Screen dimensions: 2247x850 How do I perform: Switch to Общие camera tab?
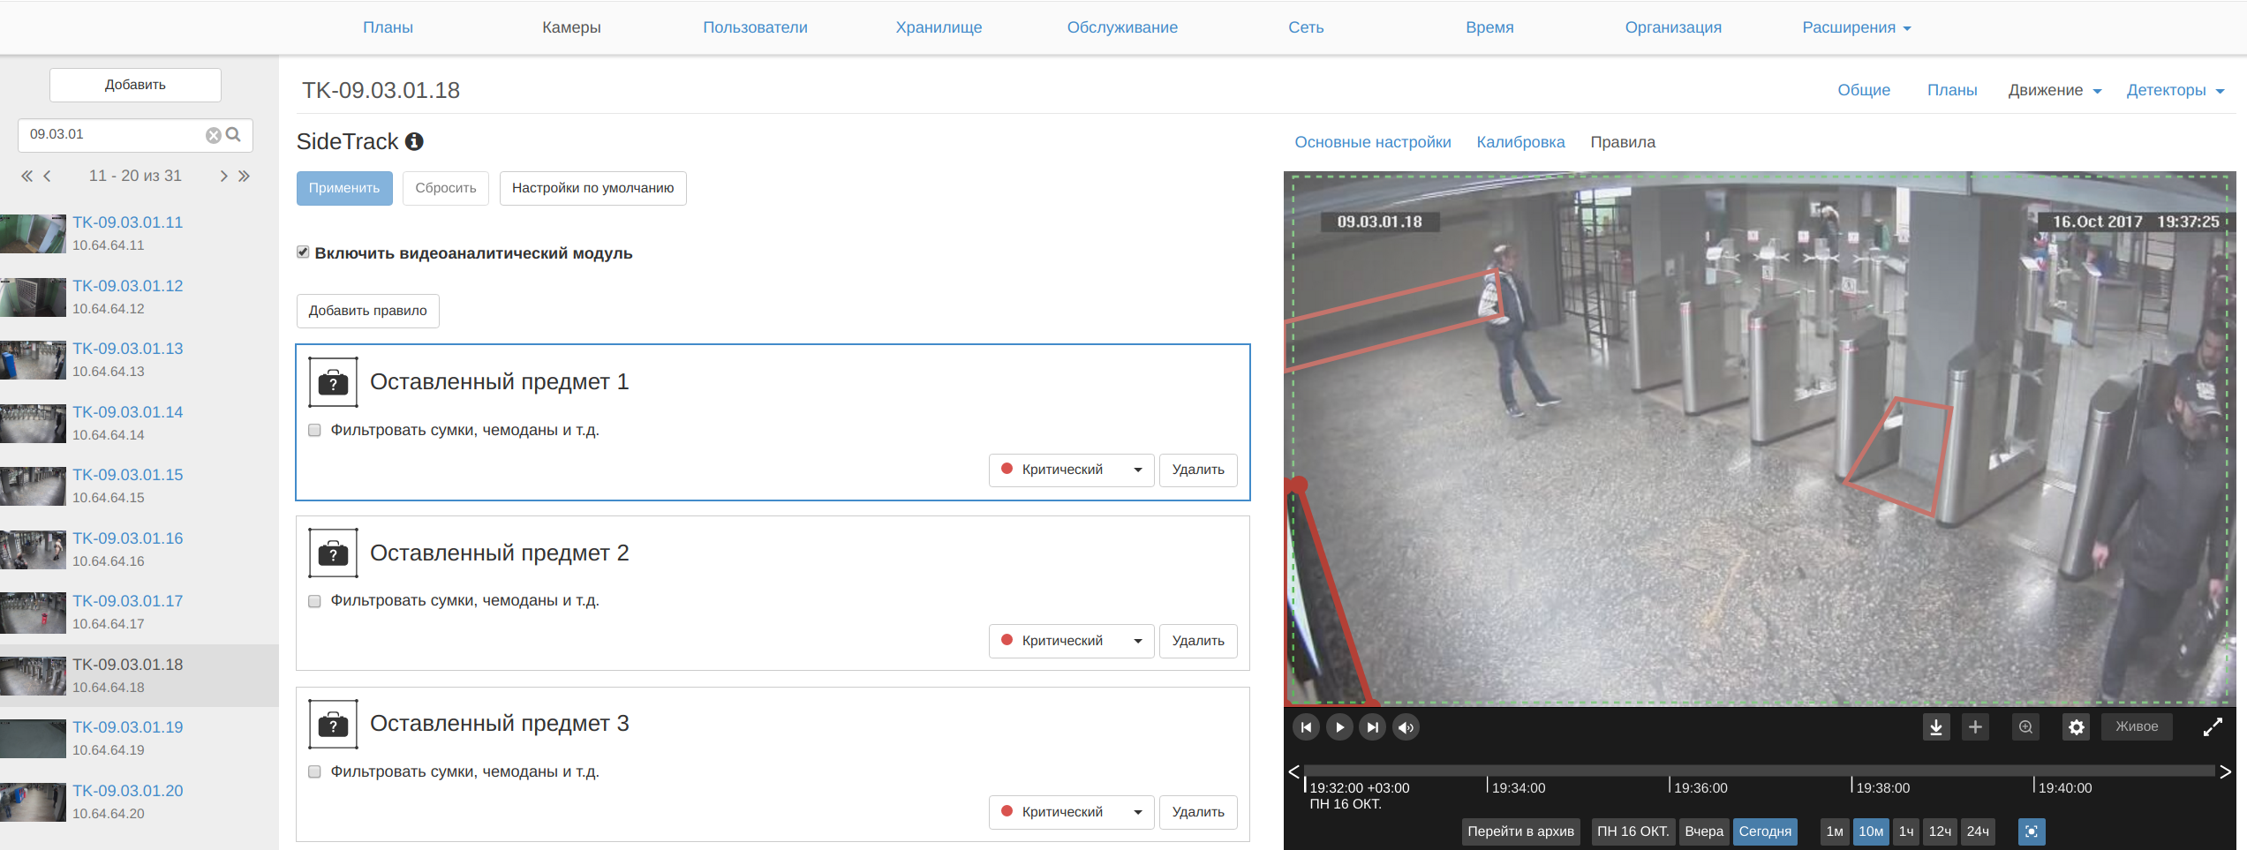[x=1864, y=90]
